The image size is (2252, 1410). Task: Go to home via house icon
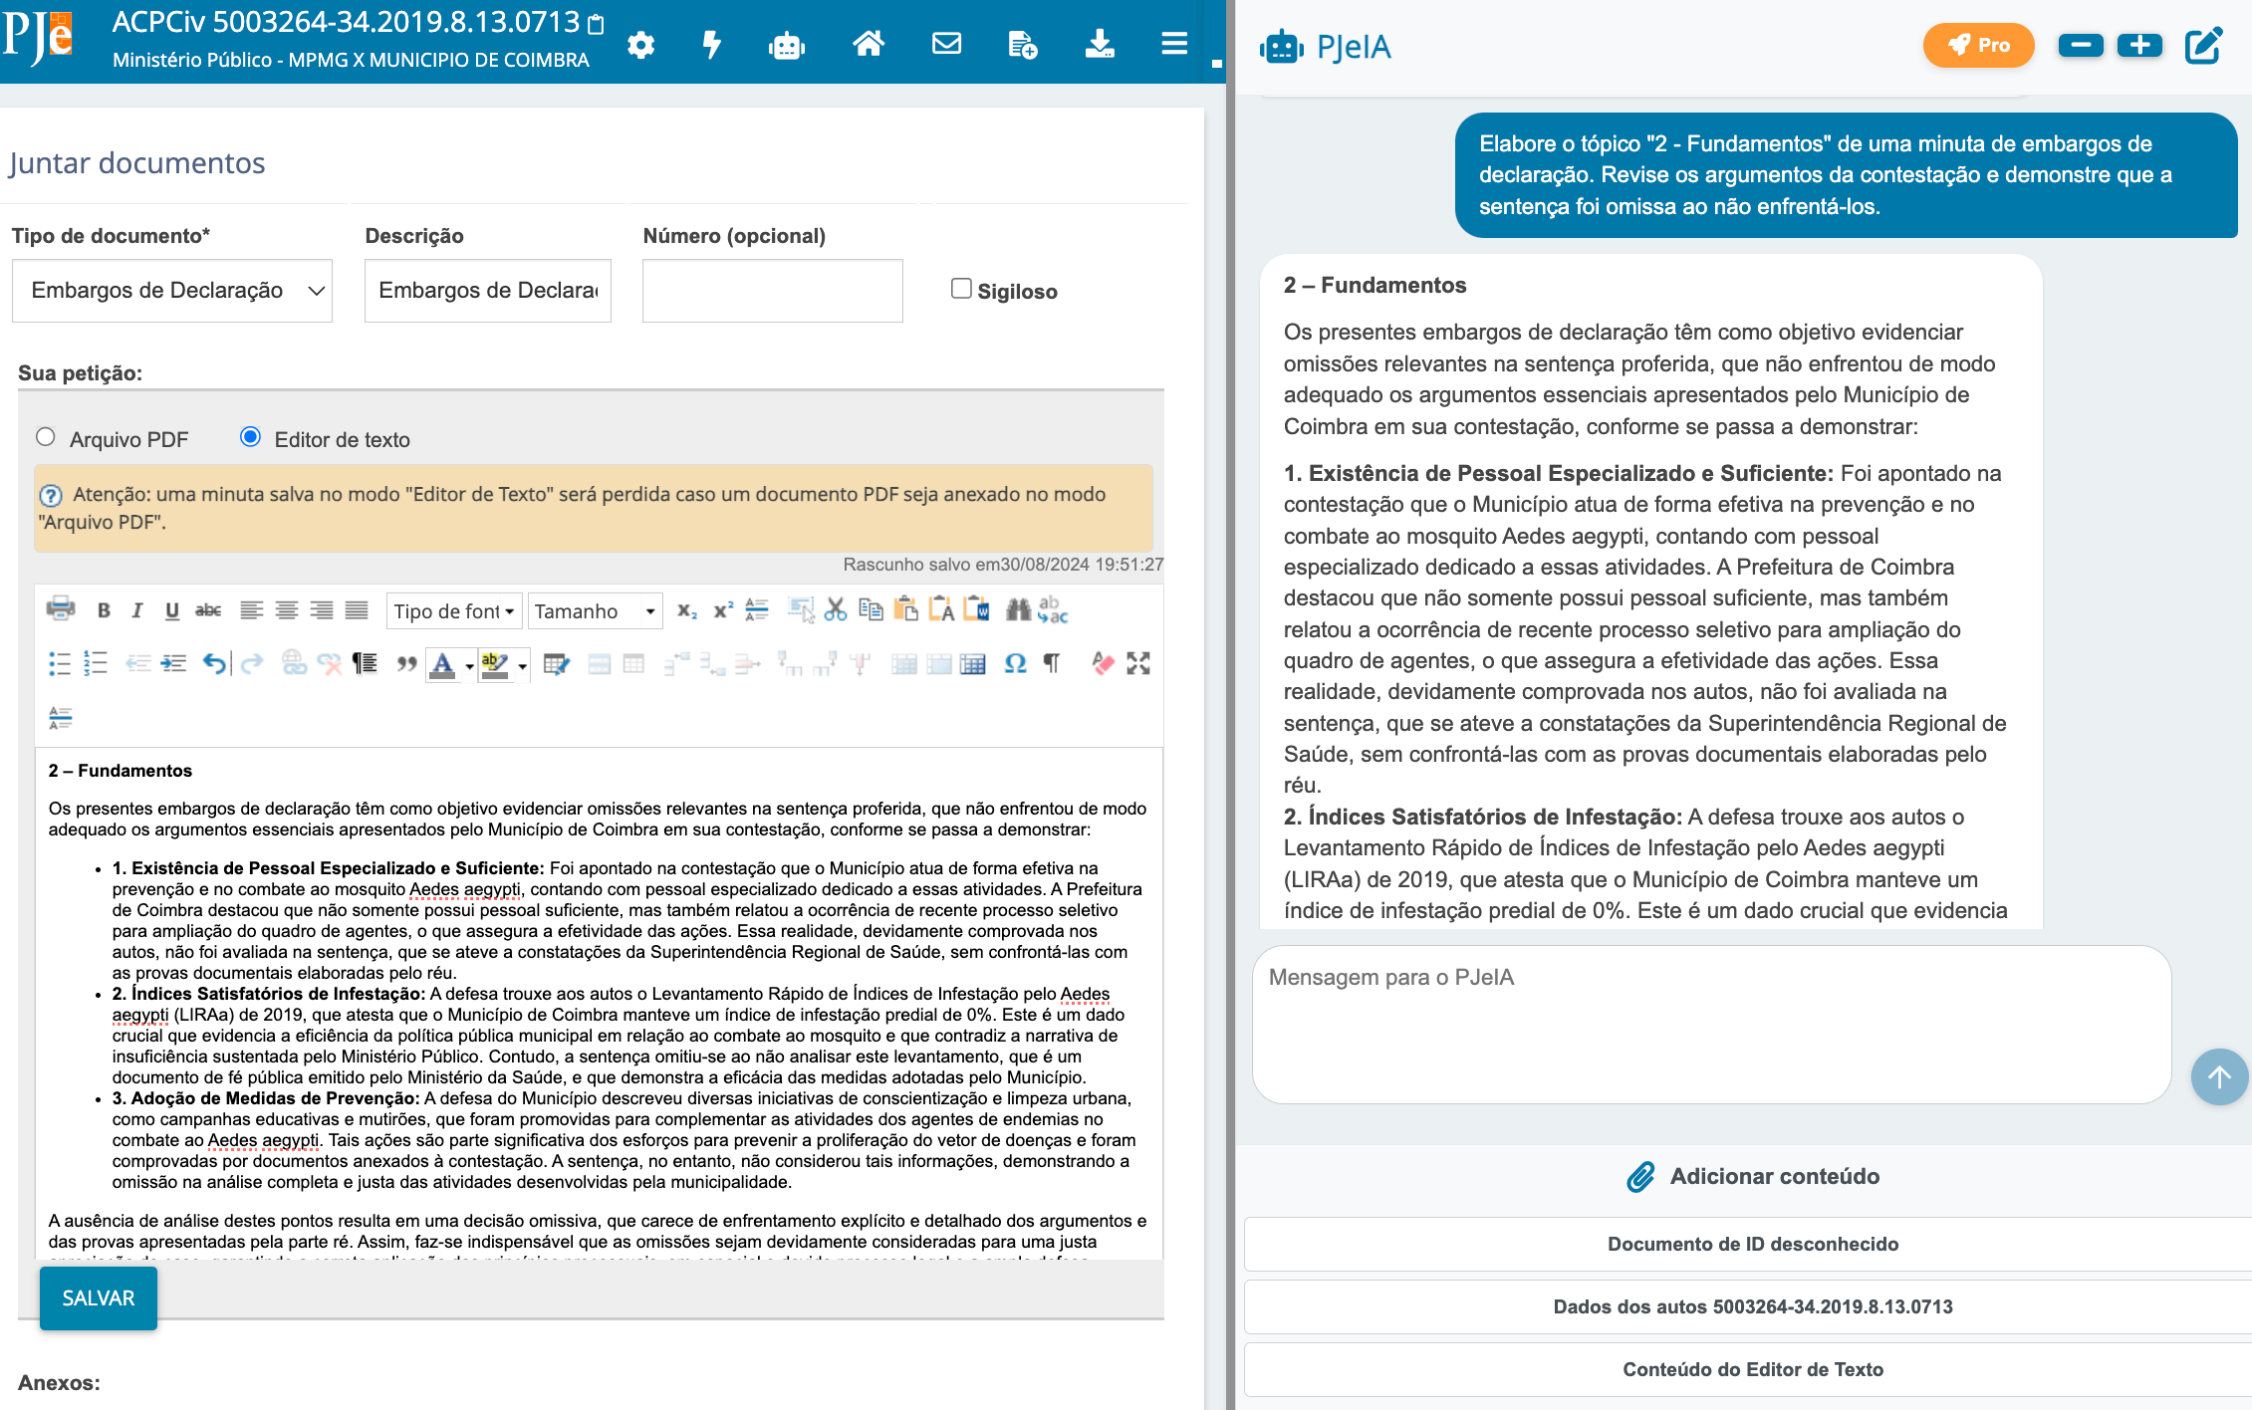click(x=869, y=44)
